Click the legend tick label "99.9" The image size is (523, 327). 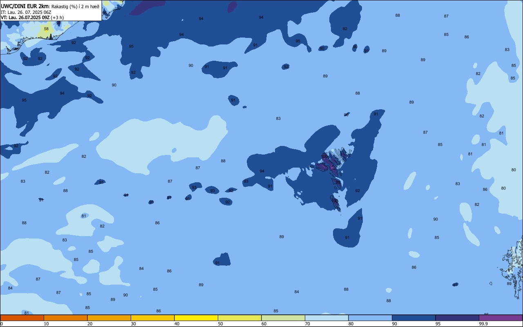point(484,324)
